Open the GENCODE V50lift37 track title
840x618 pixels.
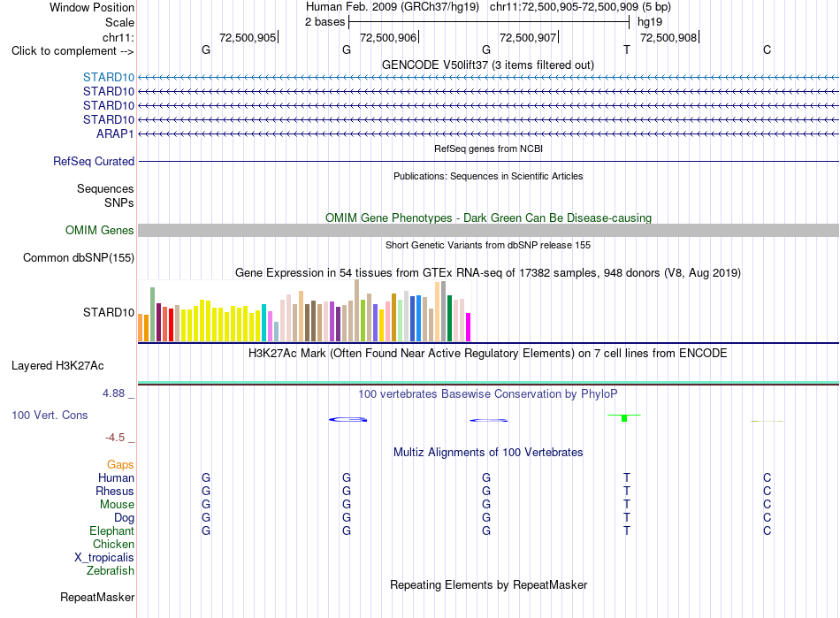point(488,65)
